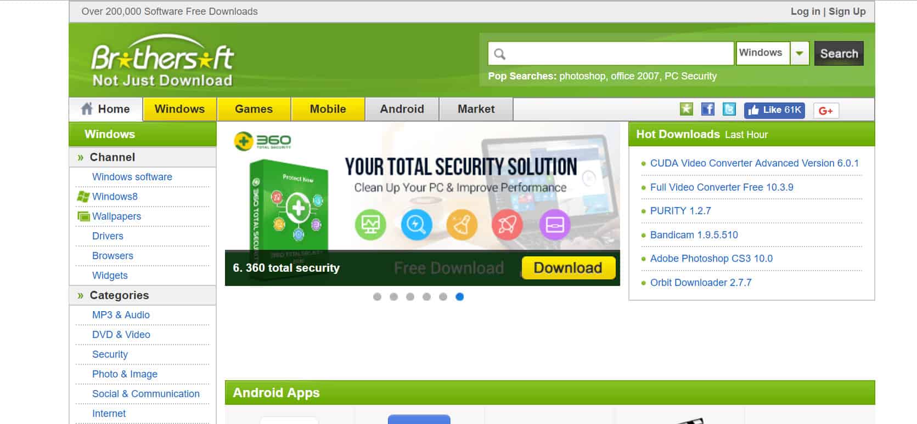This screenshot has width=917, height=424.
Task: Select the third carousel dot
Action: (410, 297)
